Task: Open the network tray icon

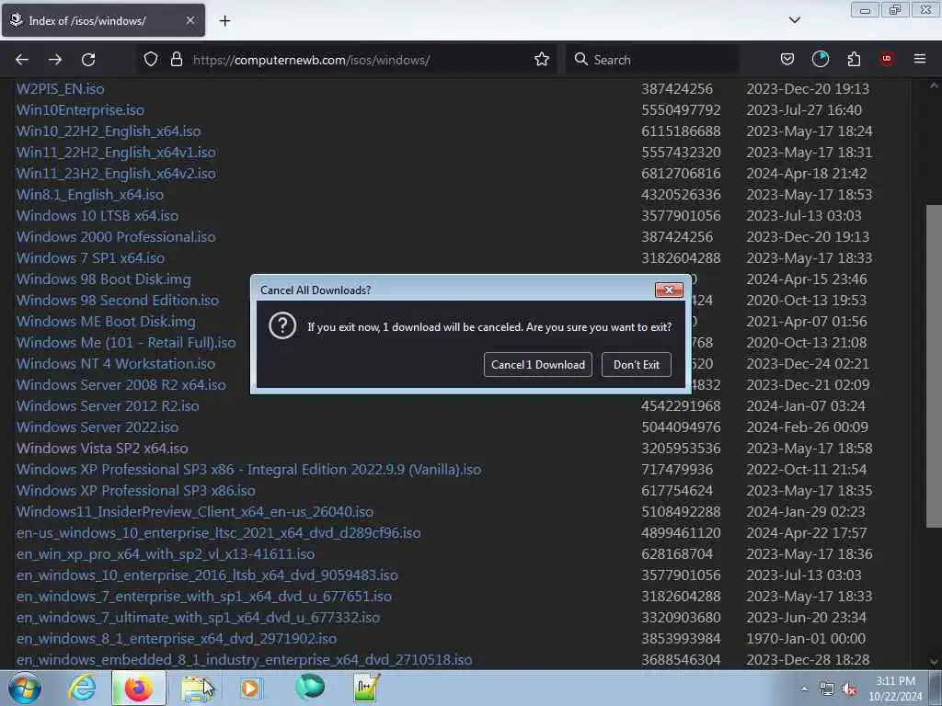Action: (827, 689)
